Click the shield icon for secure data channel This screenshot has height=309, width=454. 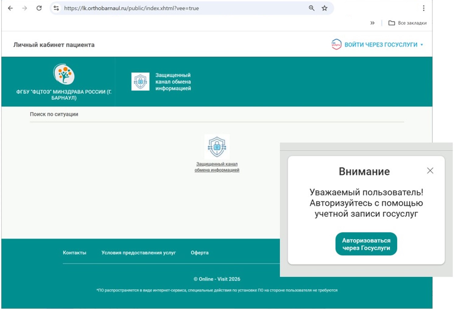click(140, 82)
